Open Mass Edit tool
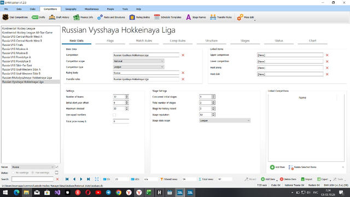This screenshot has height=197, width=350. point(246,17)
